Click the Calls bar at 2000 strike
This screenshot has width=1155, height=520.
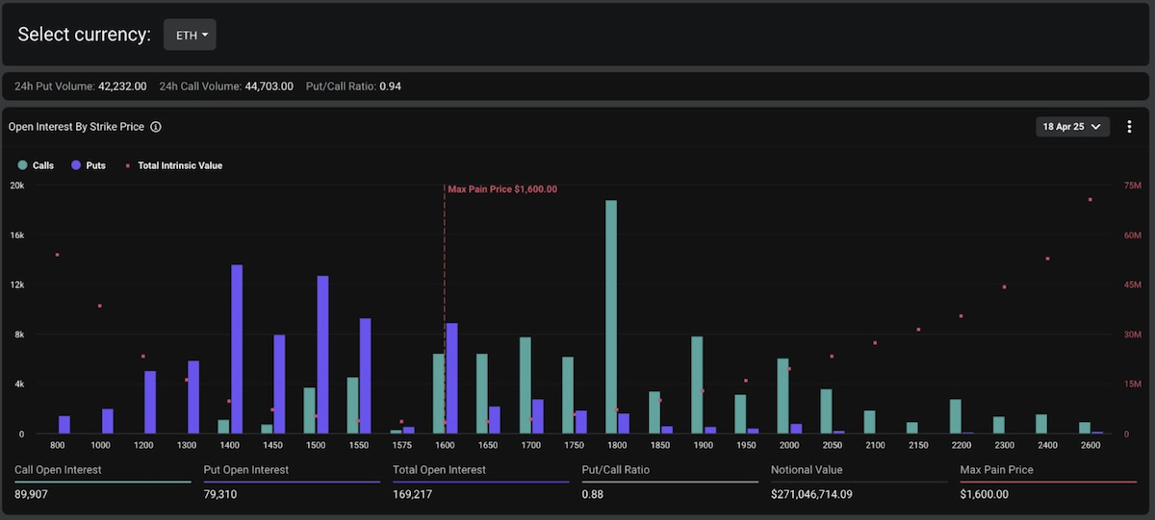[783, 395]
